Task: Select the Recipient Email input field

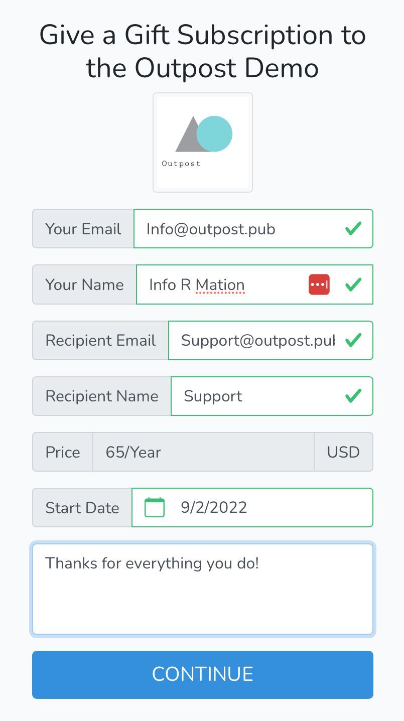Action: tap(271, 340)
